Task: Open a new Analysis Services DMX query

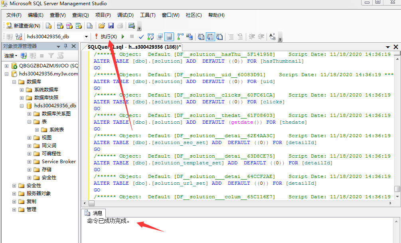Action: 69,26
